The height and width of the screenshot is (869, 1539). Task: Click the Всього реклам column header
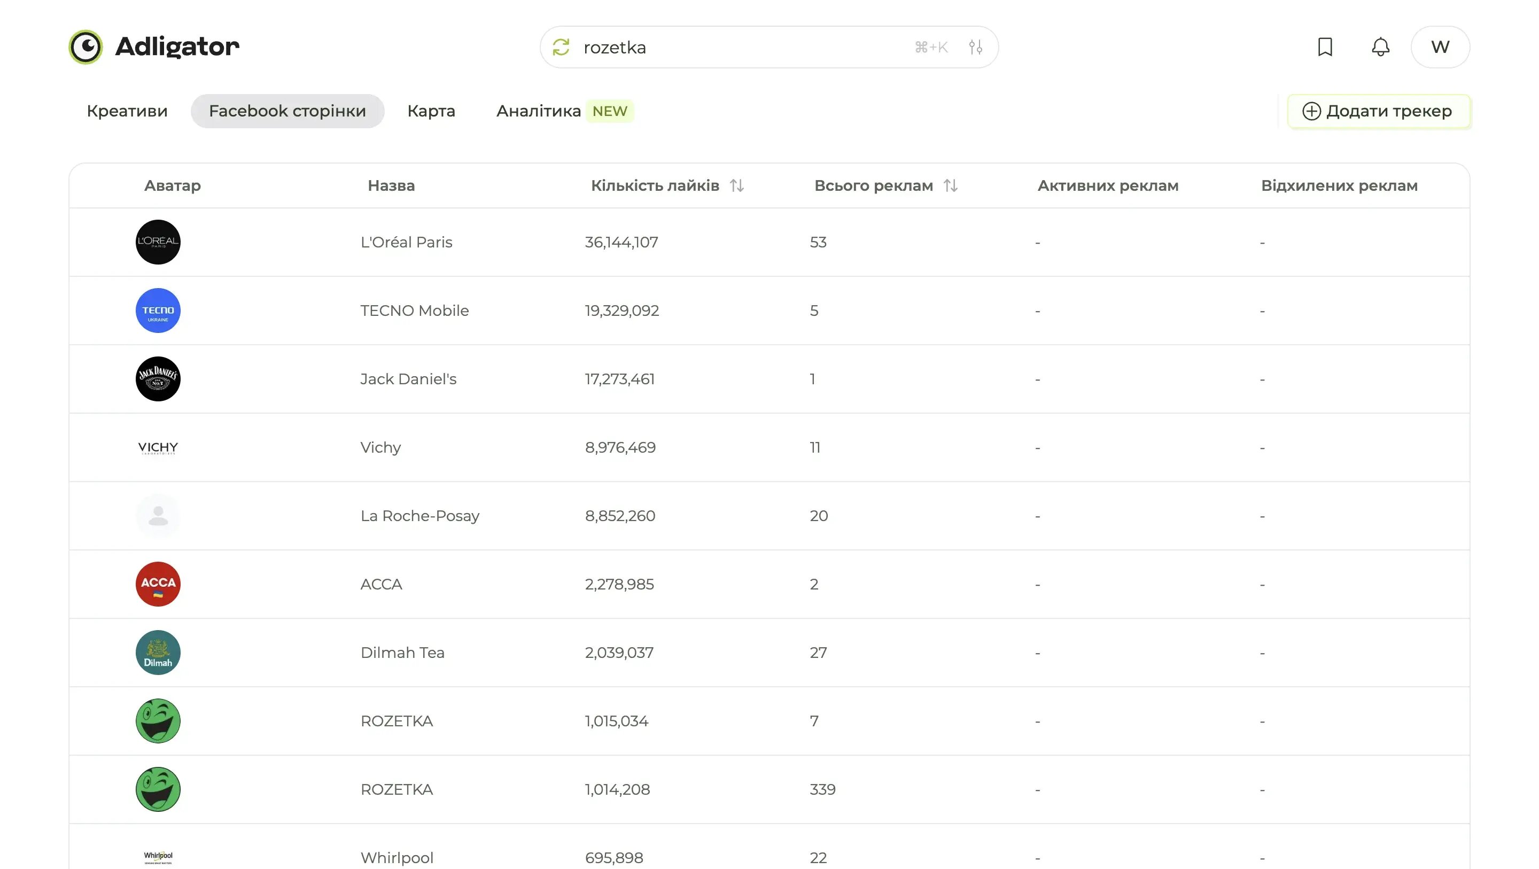874,185
